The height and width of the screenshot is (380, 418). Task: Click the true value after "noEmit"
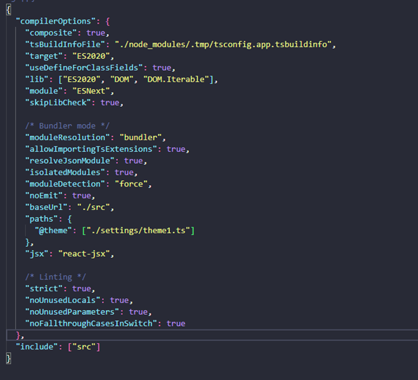(81, 196)
